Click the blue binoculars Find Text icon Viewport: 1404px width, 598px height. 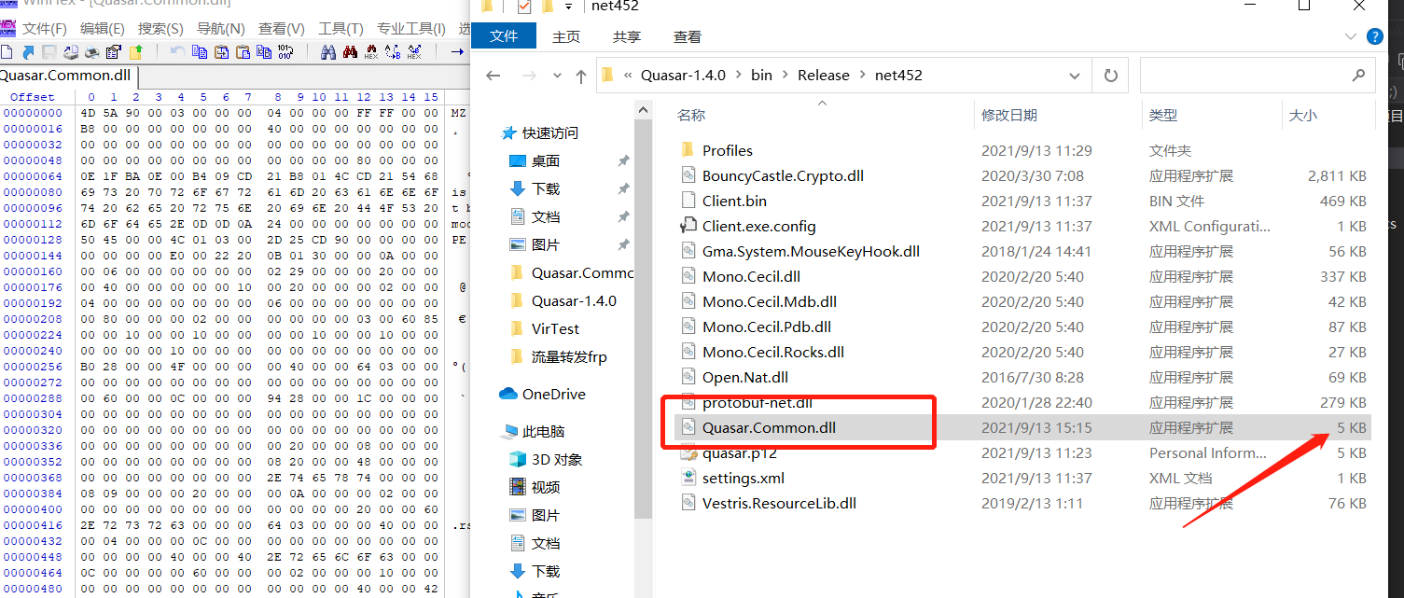328,52
